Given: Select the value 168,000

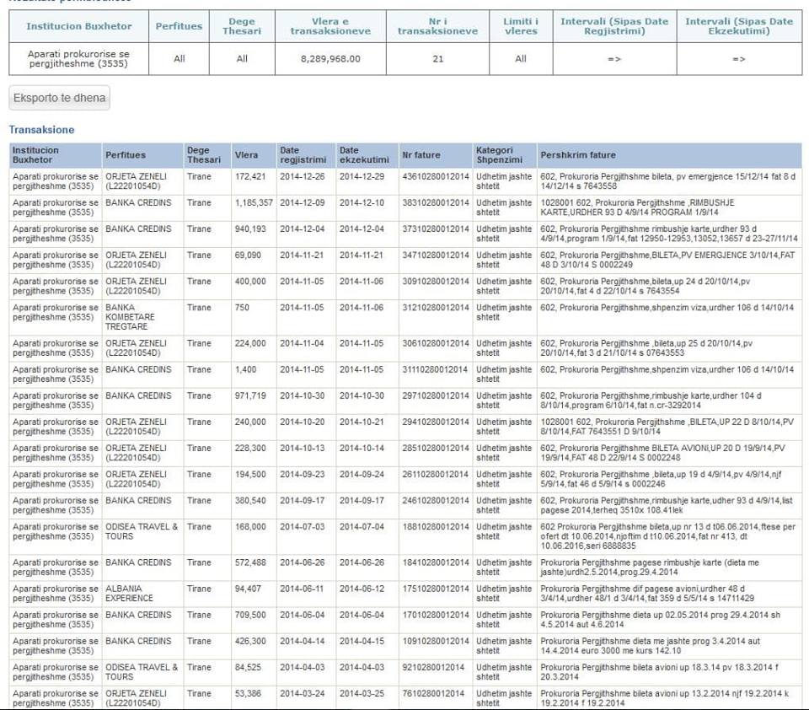Looking at the screenshot, I should click(x=250, y=527).
